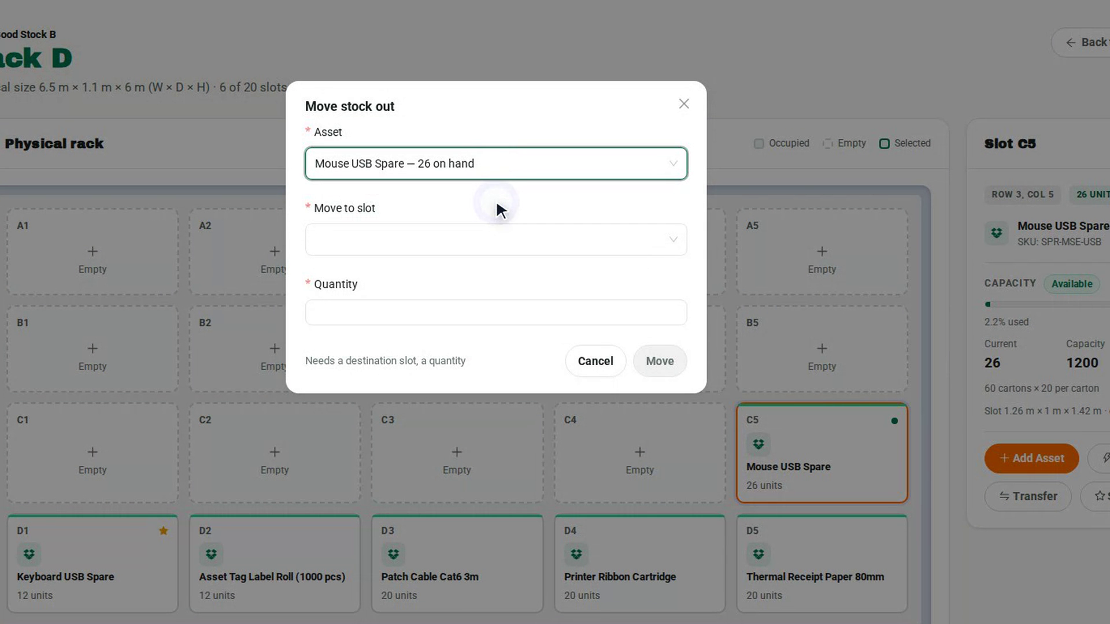Click the asset box icon in slot D1
1110x624 pixels.
(29, 555)
